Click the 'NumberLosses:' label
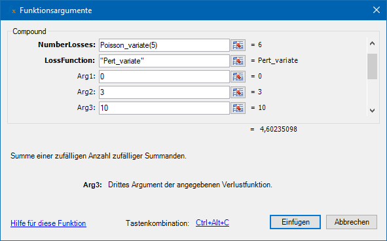Viewport: 387px width, 241px height. point(67,45)
